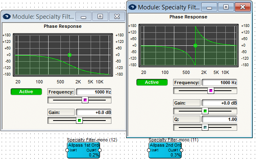Click the Q value field showing 1.00

219,119
